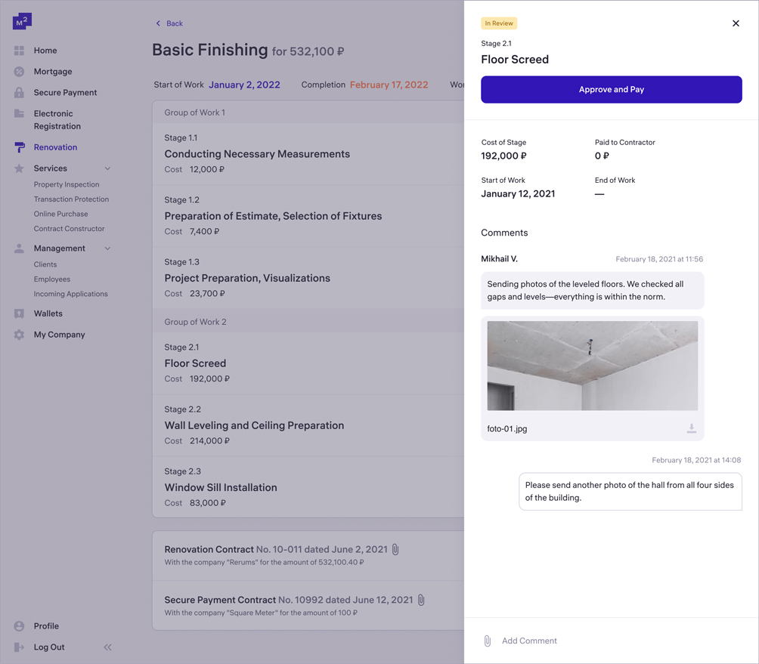759x664 pixels.
Task: Collapse the sidebar with double-chevron icon
Action: coord(107,647)
